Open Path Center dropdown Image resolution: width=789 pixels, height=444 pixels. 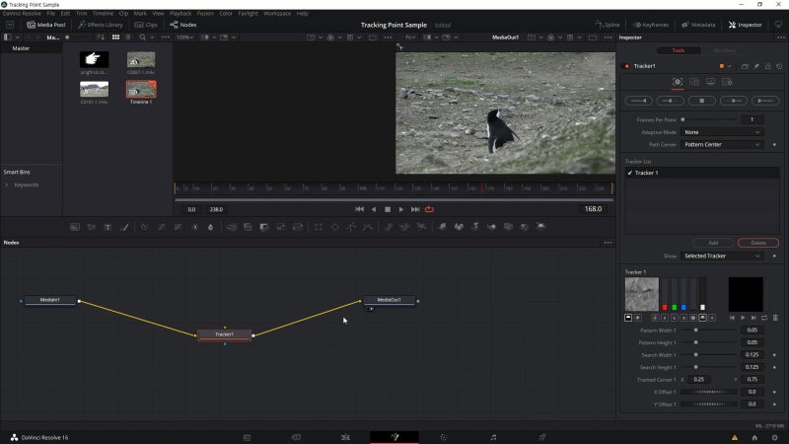tap(722, 144)
